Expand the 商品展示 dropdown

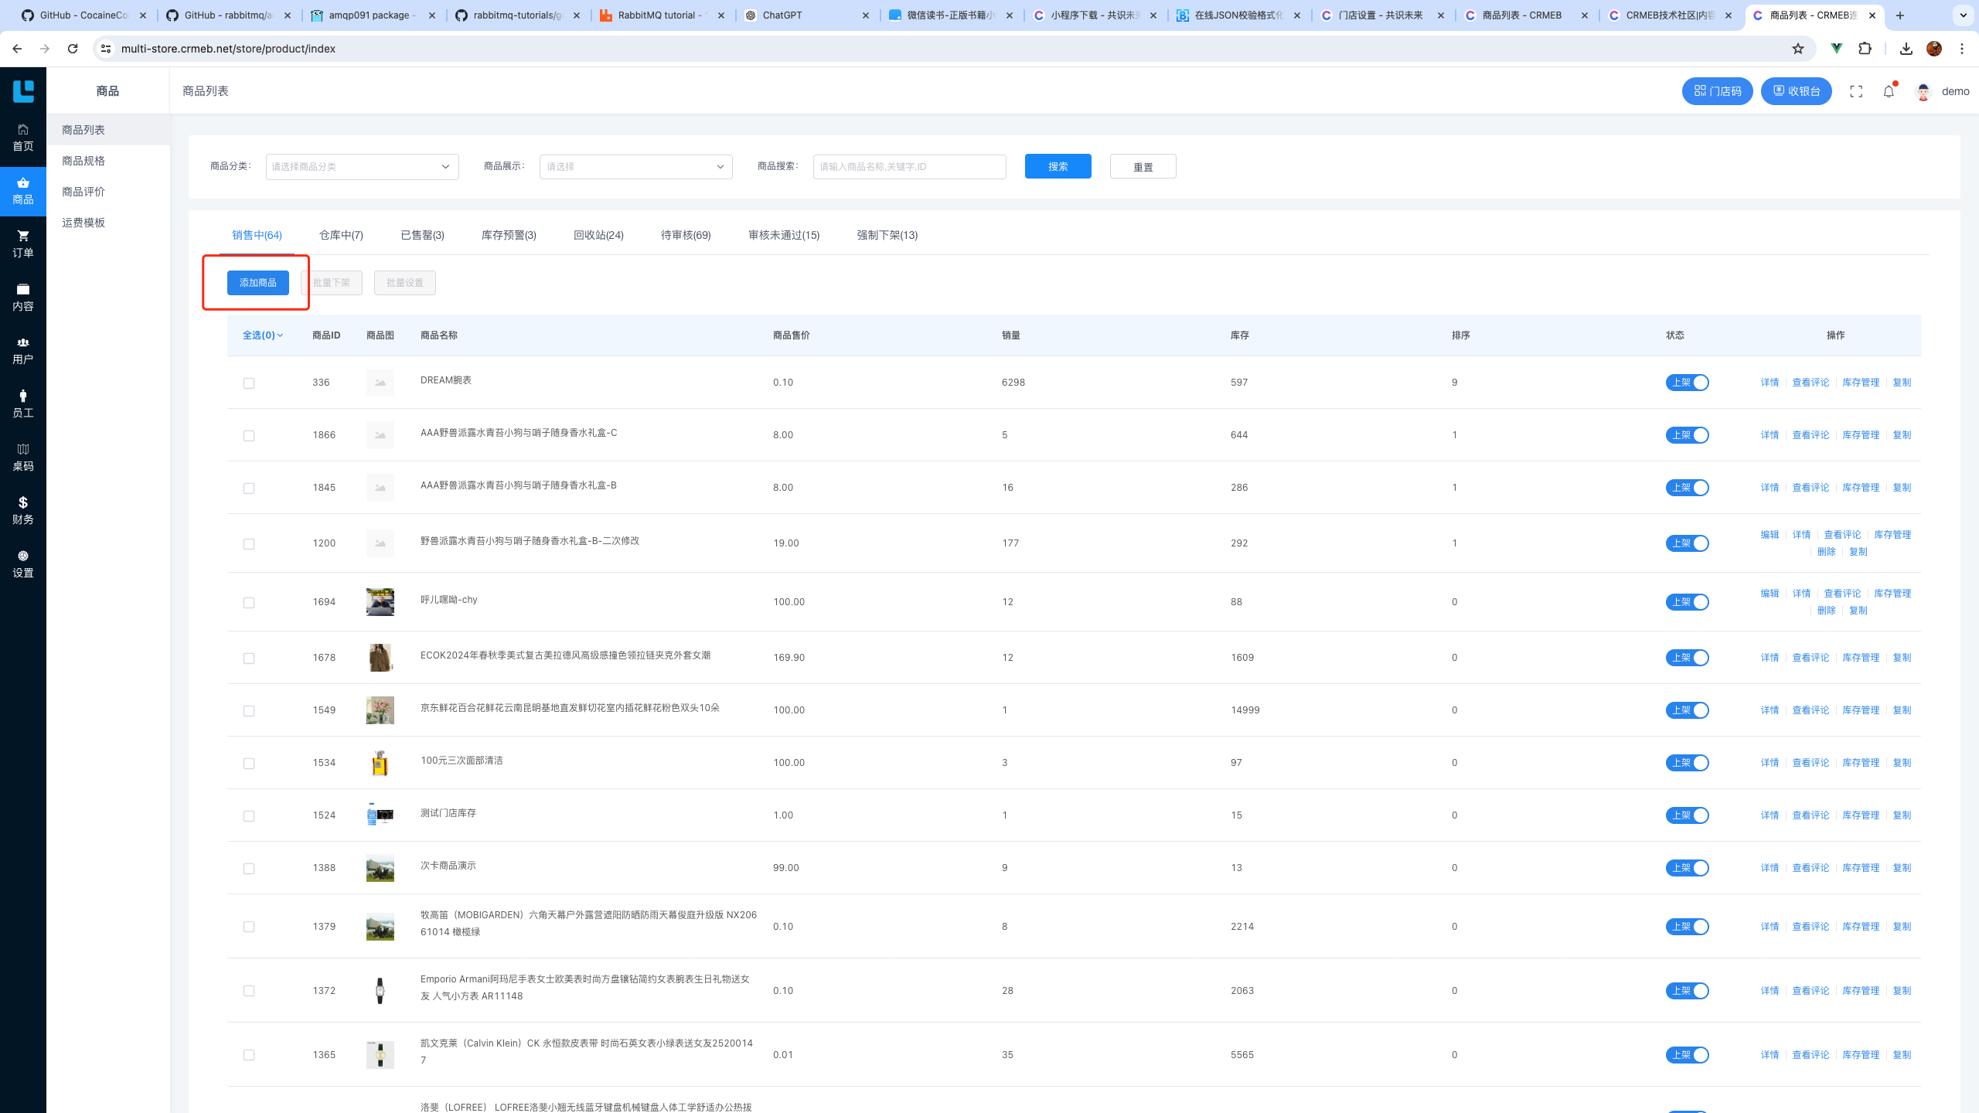point(636,167)
